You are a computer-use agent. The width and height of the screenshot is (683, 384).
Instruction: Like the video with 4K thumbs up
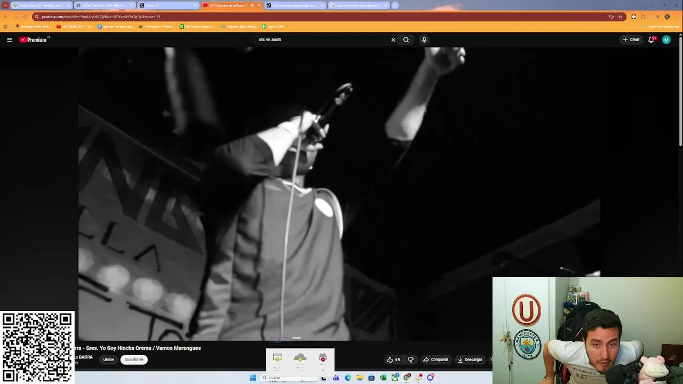(x=394, y=359)
